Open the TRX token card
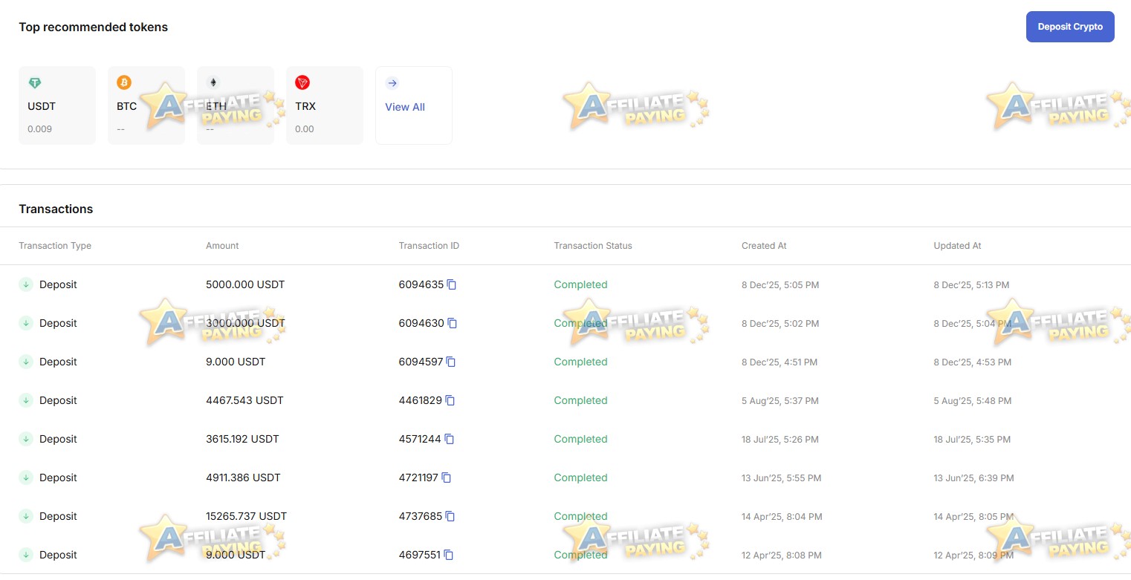 (325, 105)
